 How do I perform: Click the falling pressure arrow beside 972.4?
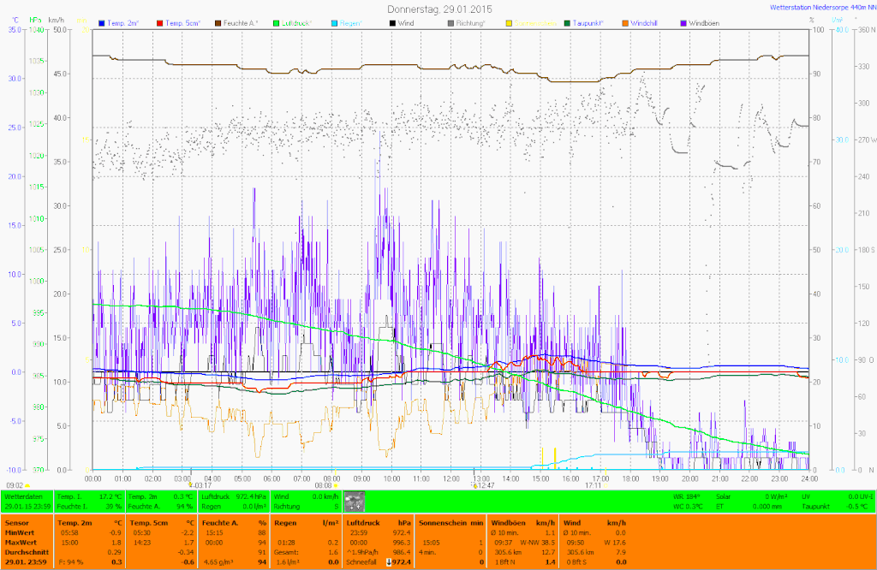(x=389, y=561)
